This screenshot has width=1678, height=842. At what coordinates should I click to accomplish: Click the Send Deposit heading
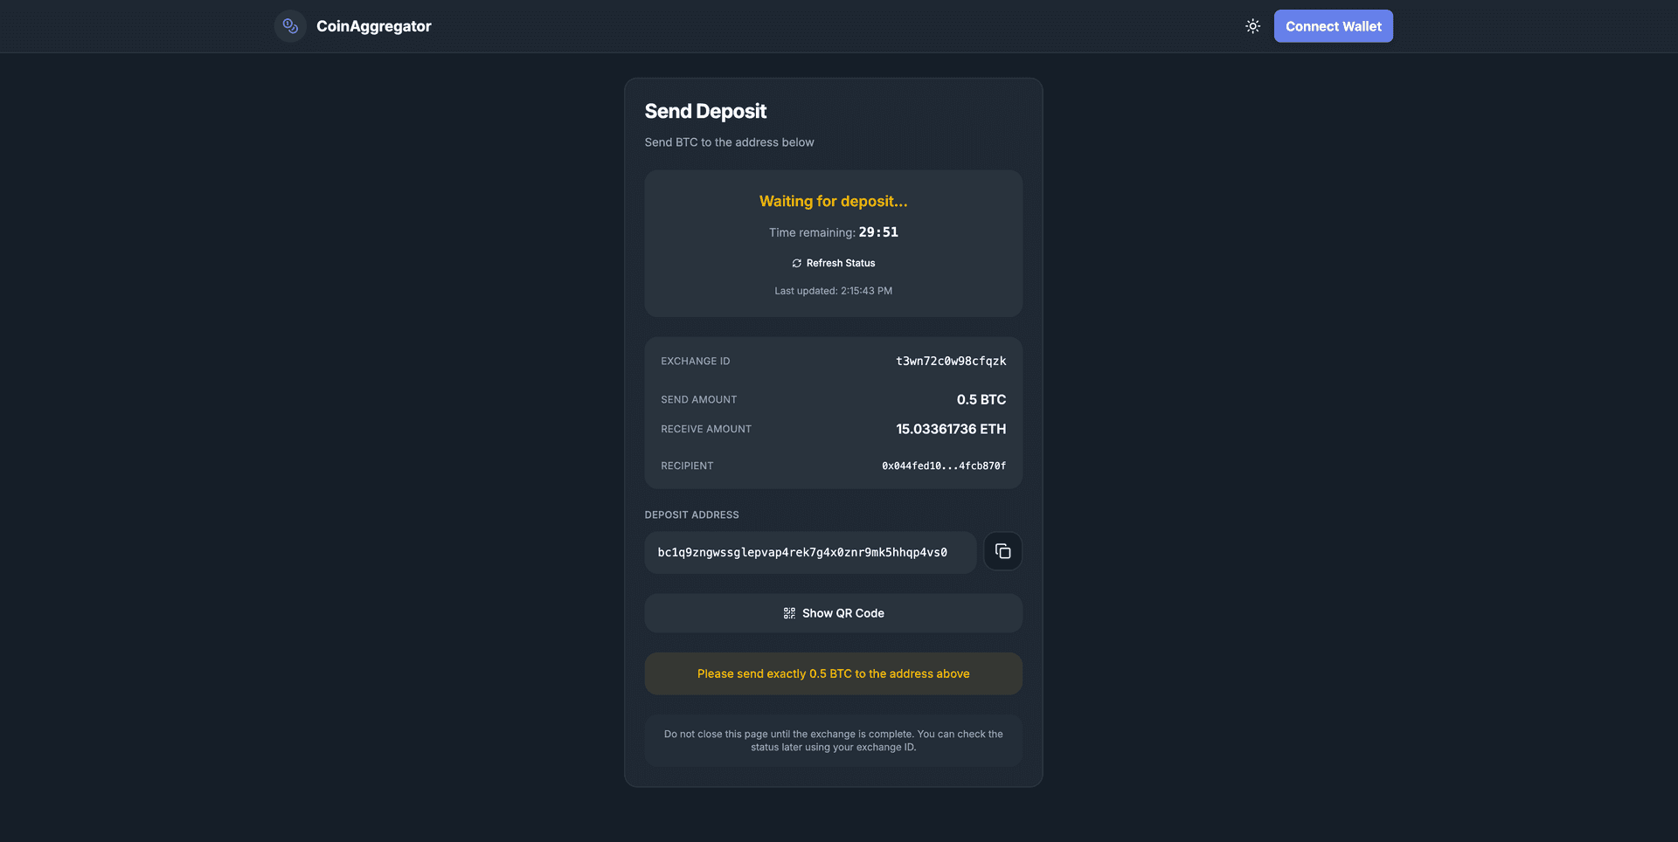(705, 111)
